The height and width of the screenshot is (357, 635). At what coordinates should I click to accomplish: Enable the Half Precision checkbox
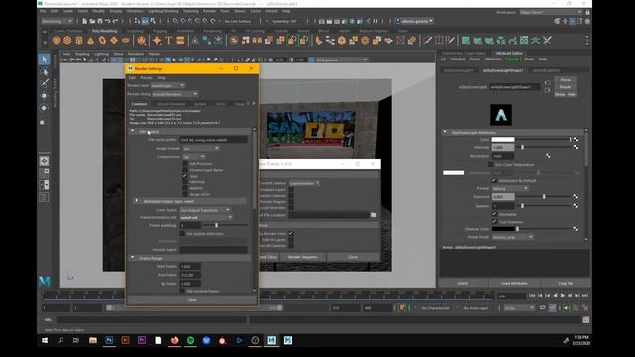185,163
